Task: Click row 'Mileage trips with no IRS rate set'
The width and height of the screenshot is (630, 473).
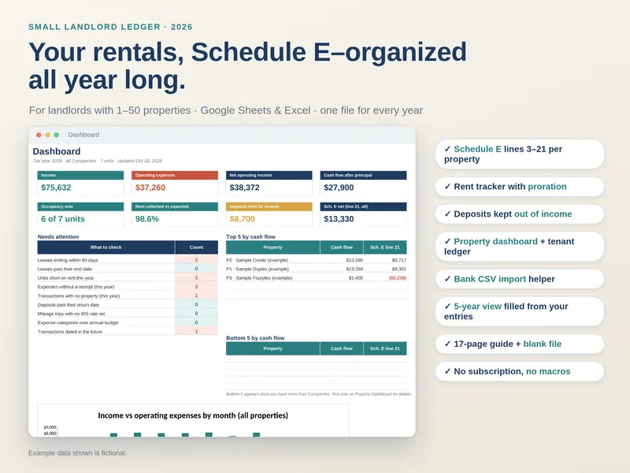Action: 128,314
